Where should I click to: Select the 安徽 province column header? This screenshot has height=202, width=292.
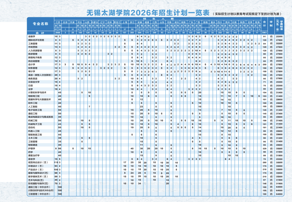coord(140,22)
